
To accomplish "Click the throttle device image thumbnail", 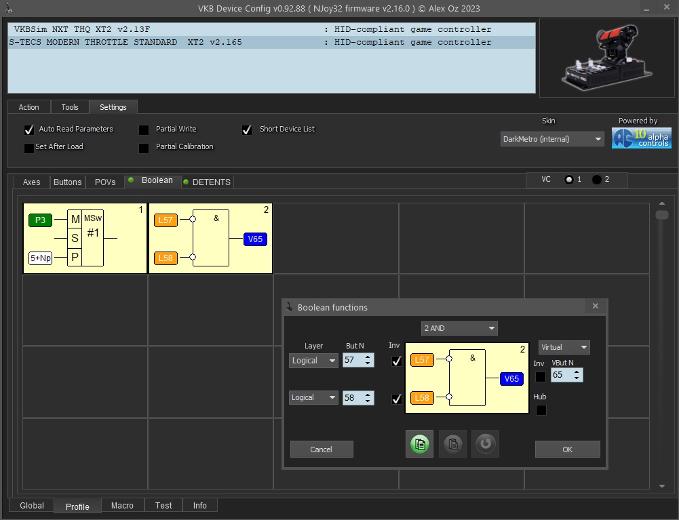I will (x=606, y=57).
